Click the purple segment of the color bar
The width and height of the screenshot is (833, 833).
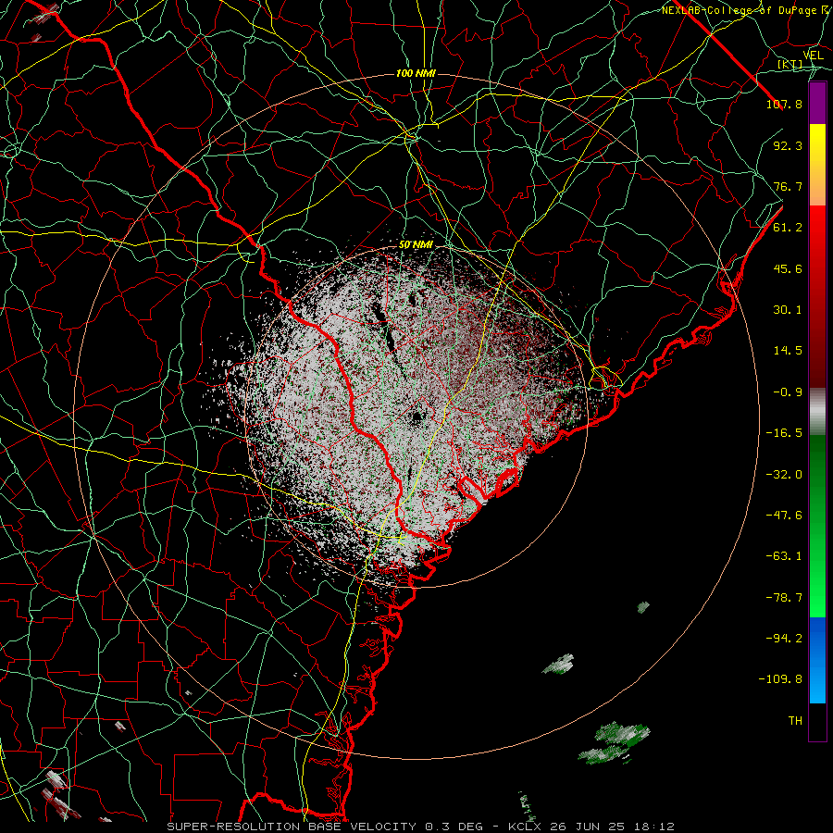pos(817,104)
